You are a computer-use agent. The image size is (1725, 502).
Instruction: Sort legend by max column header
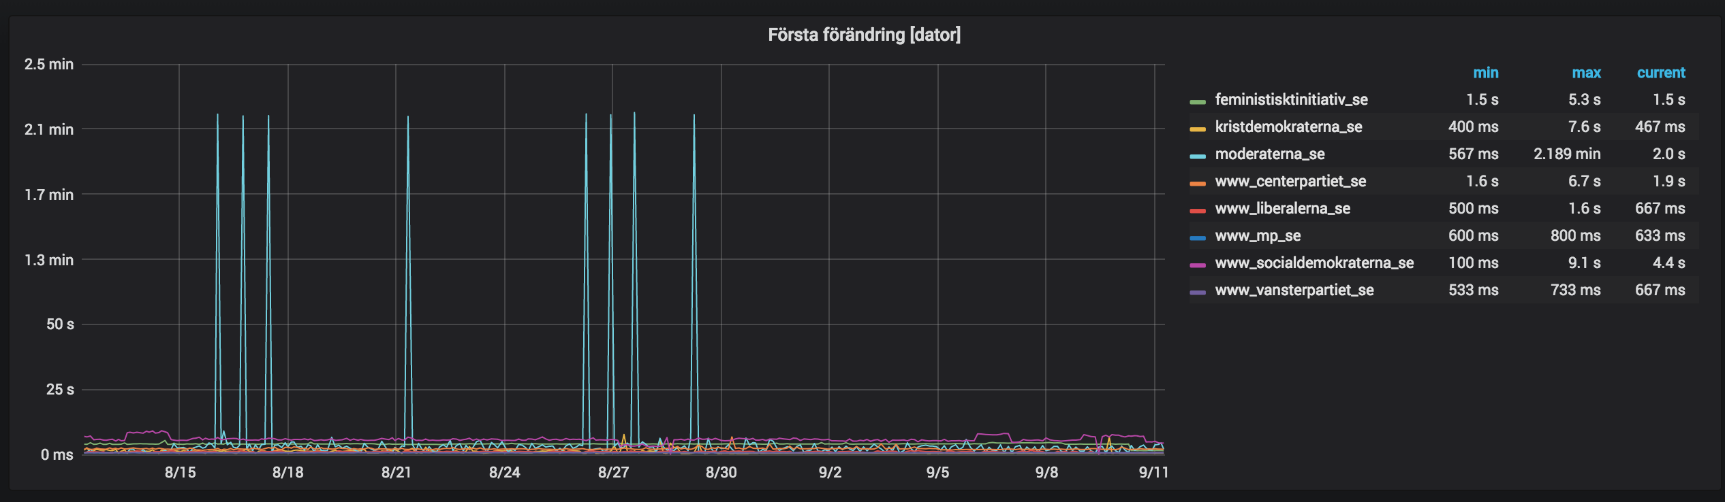[x=1586, y=73]
